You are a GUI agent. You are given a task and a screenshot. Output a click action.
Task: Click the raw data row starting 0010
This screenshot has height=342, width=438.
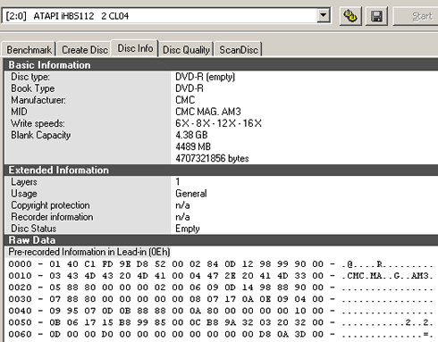click(x=221, y=276)
